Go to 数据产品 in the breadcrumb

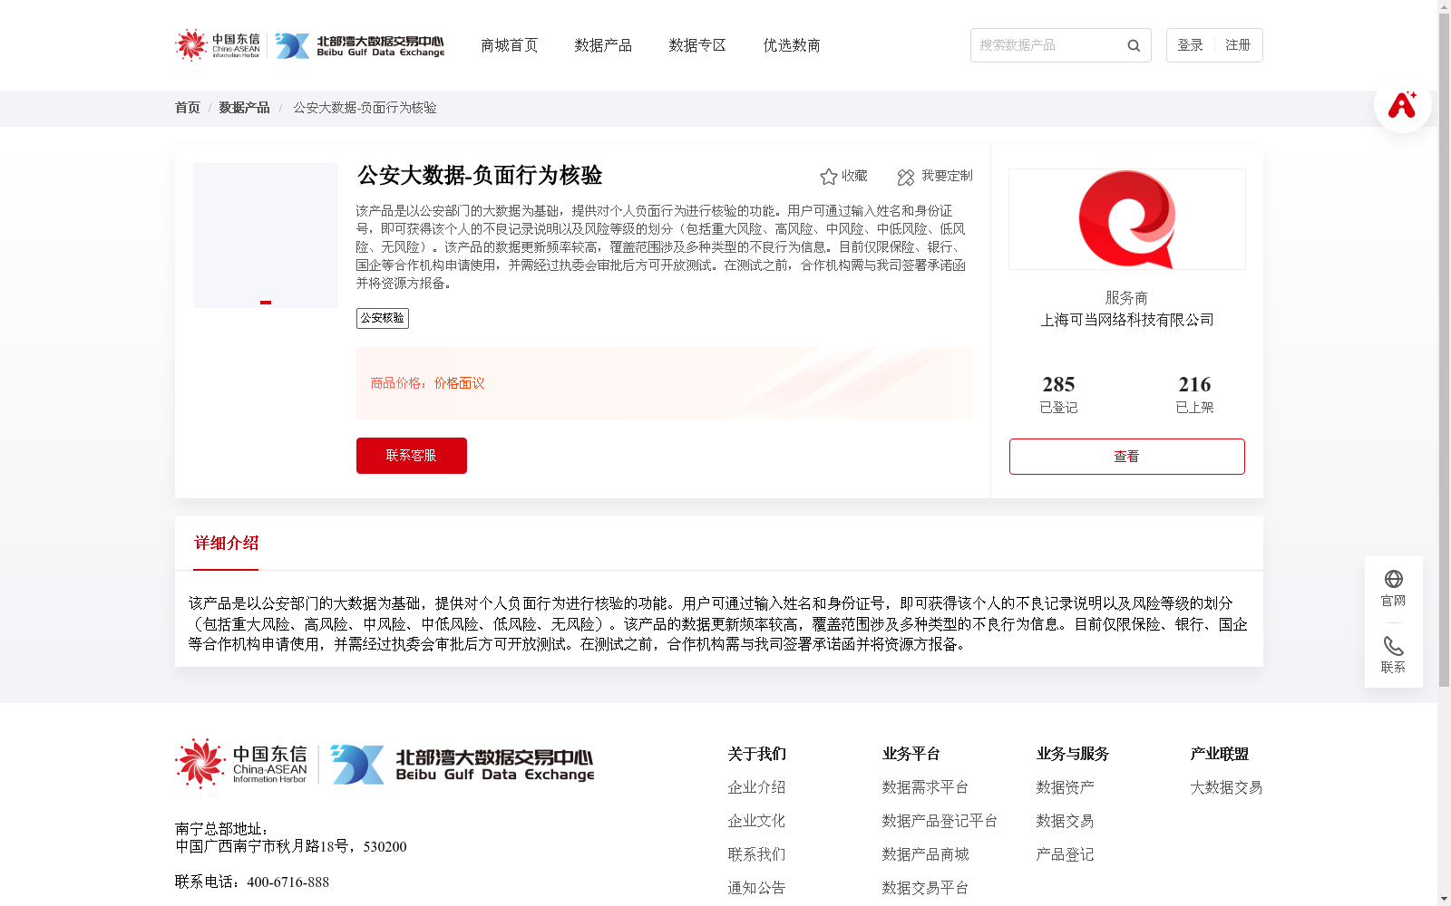click(244, 108)
